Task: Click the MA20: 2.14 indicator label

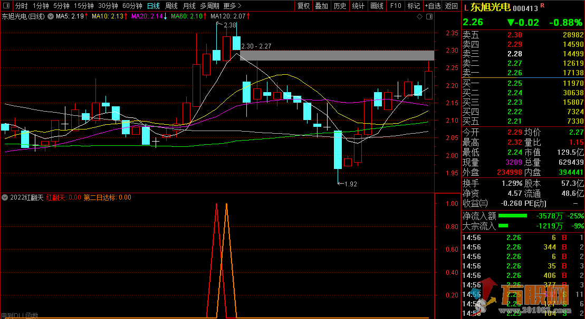Action: 147,16
